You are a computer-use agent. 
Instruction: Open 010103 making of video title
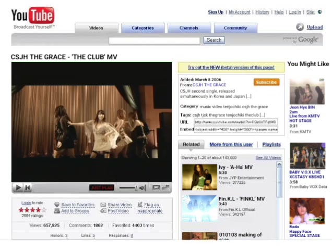click(x=240, y=234)
